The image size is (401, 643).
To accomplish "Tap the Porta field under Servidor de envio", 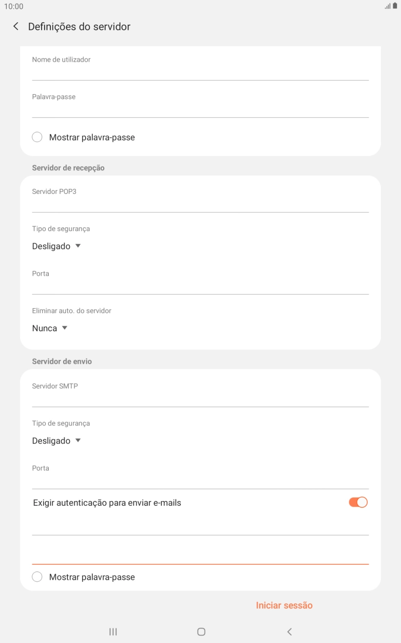I will point(200,477).
